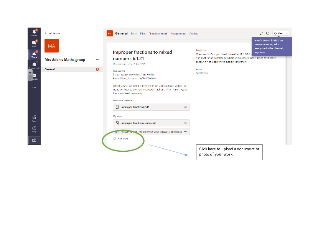The width and height of the screenshot is (323, 228).
Task: Switch to the Grades tab
Action: pyautogui.click(x=193, y=34)
